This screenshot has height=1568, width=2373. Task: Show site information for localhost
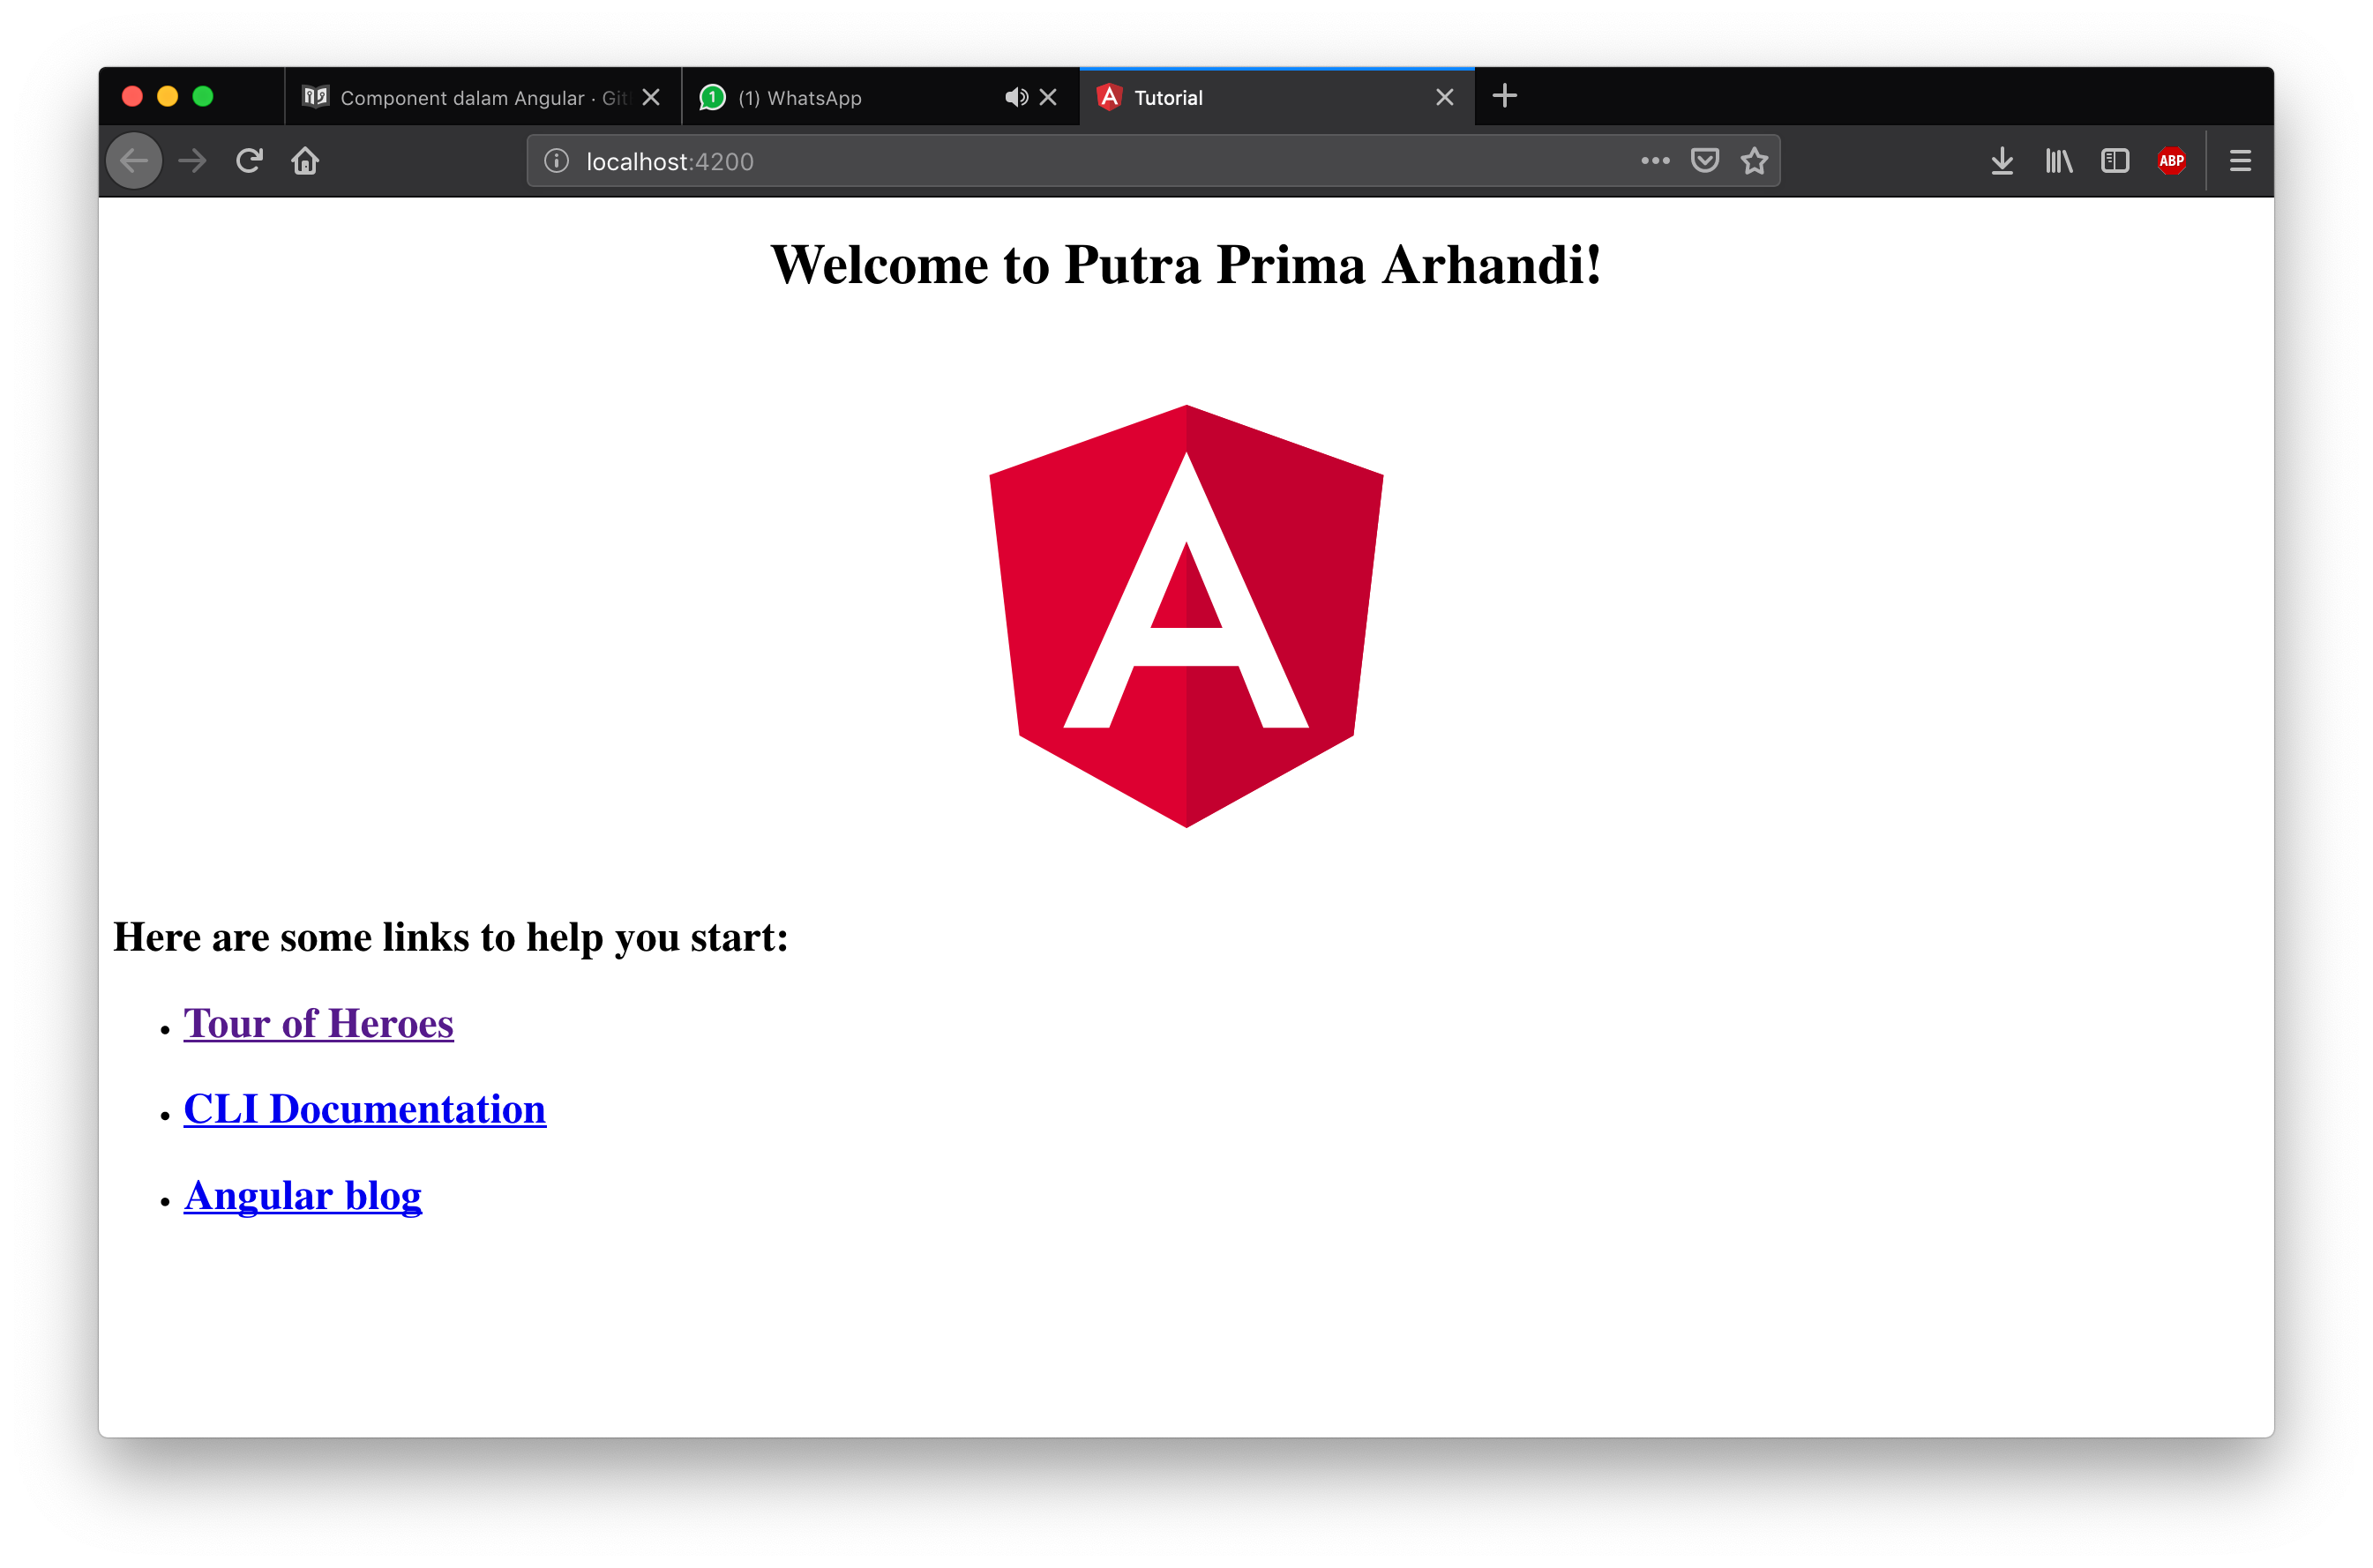[557, 161]
